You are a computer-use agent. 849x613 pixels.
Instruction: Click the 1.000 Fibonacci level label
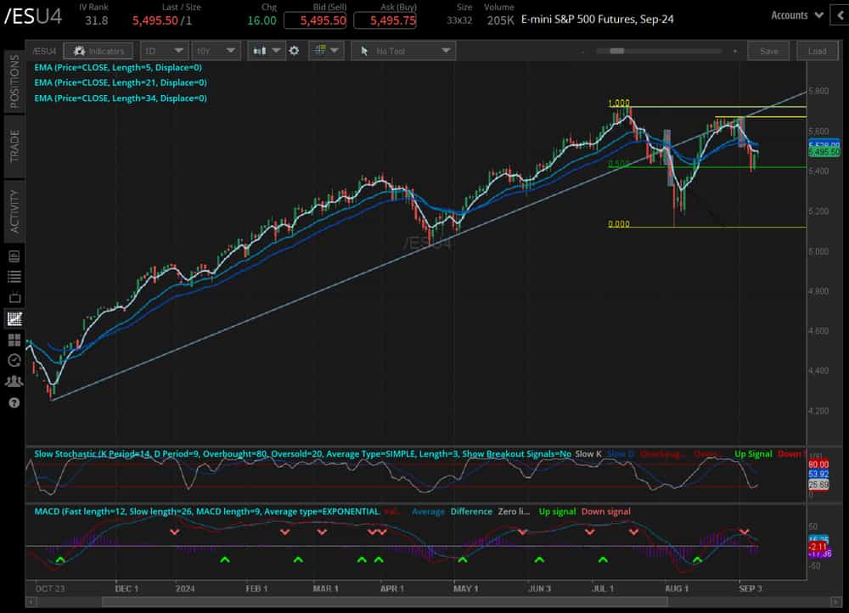click(x=619, y=103)
